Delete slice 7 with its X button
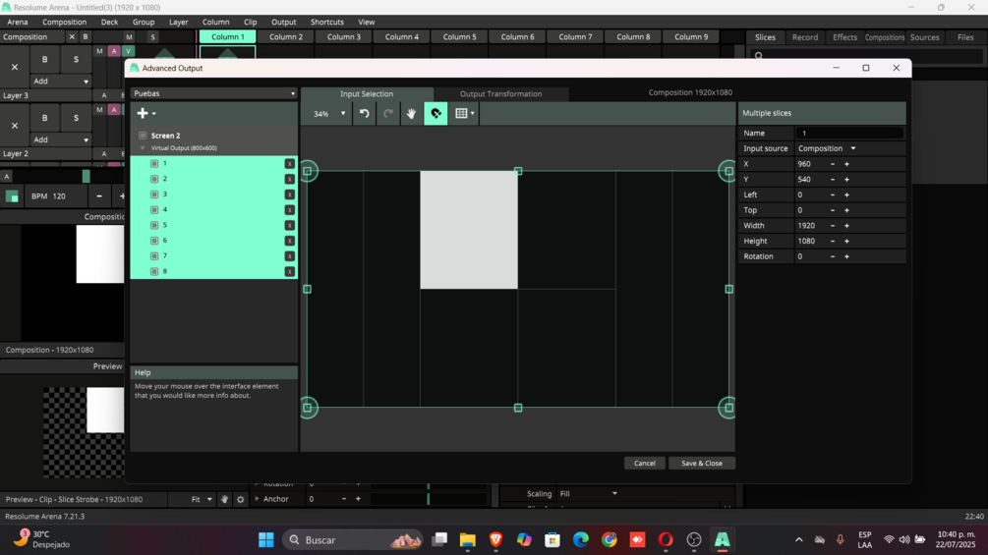 pos(289,256)
